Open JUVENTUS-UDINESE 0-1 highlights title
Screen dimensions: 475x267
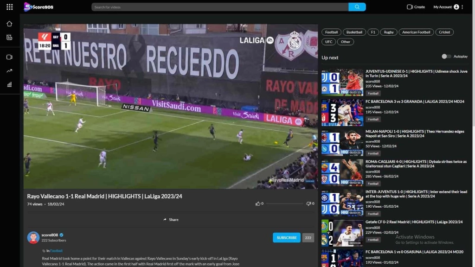pyautogui.click(x=416, y=74)
